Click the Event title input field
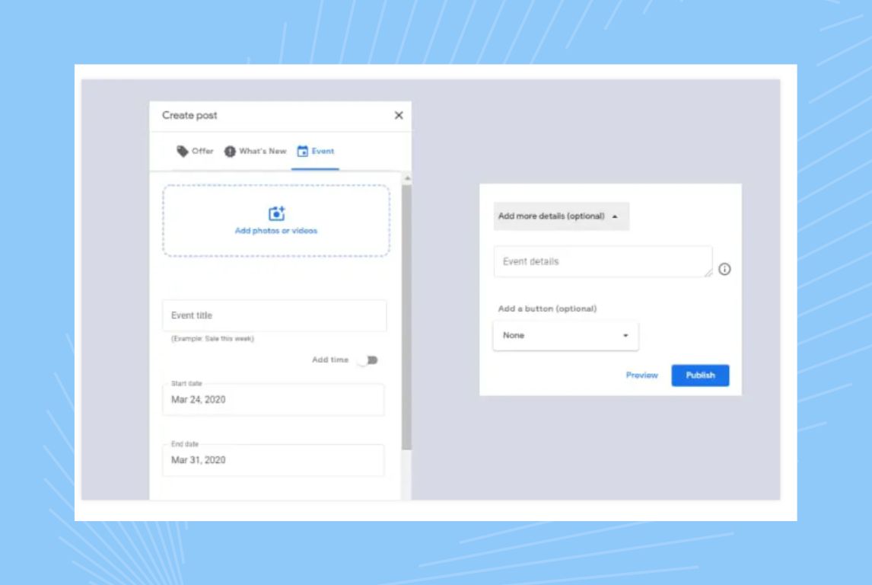The image size is (872, 585). coord(274,315)
